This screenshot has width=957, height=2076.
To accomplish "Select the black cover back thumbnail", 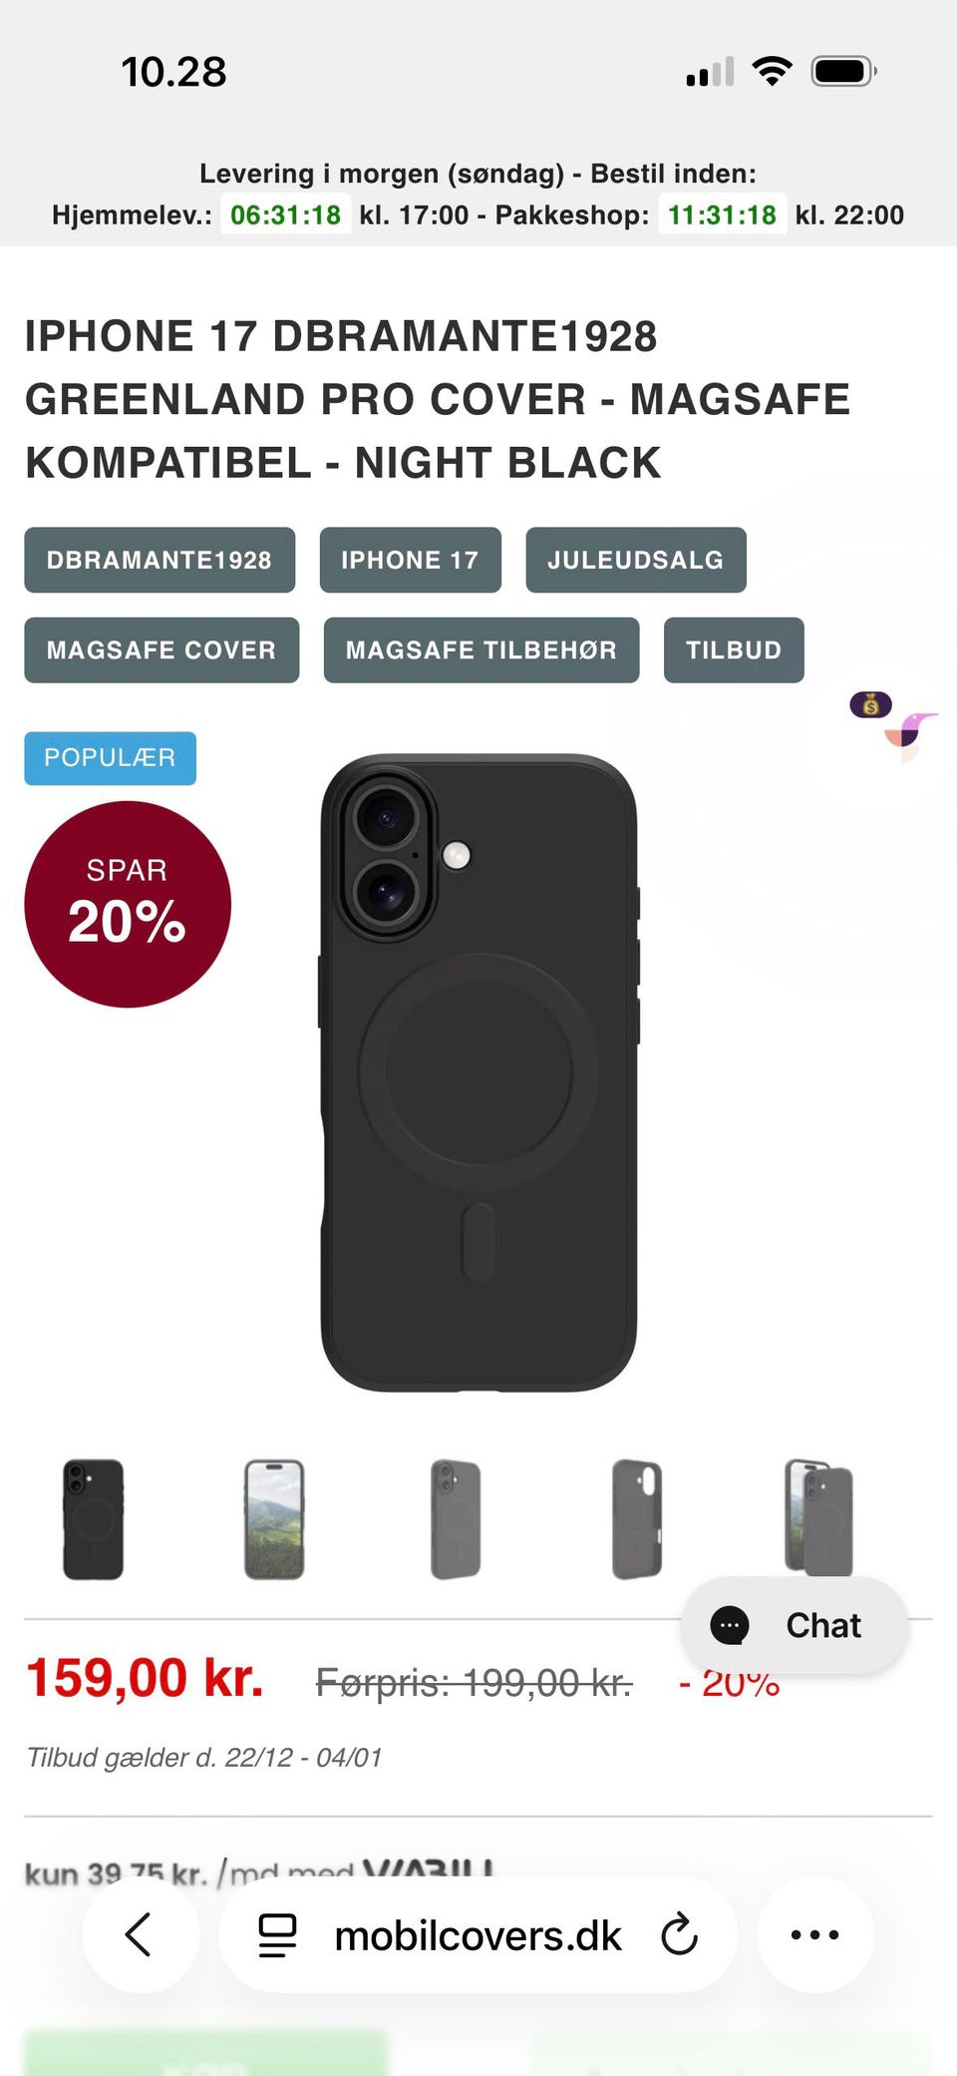I will click(x=93, y=1519).
